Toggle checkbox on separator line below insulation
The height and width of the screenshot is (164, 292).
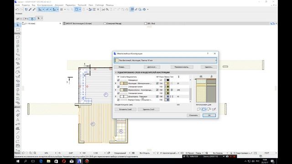pyautogui.click(x=118, y=87)
